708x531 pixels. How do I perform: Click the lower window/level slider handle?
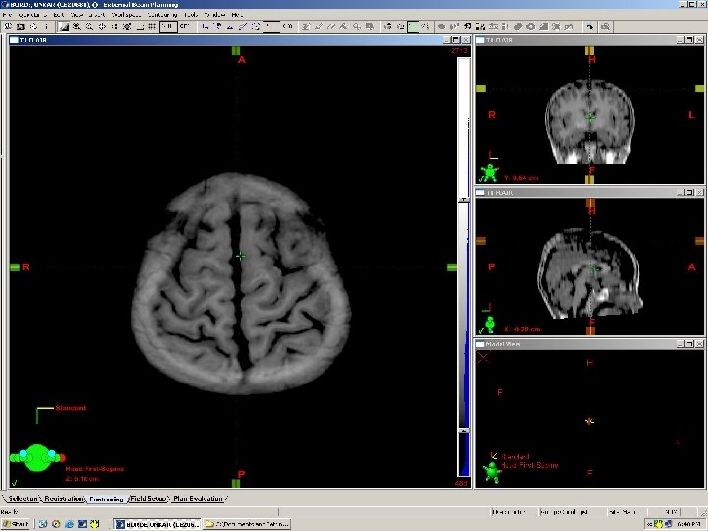pos(464,431)
